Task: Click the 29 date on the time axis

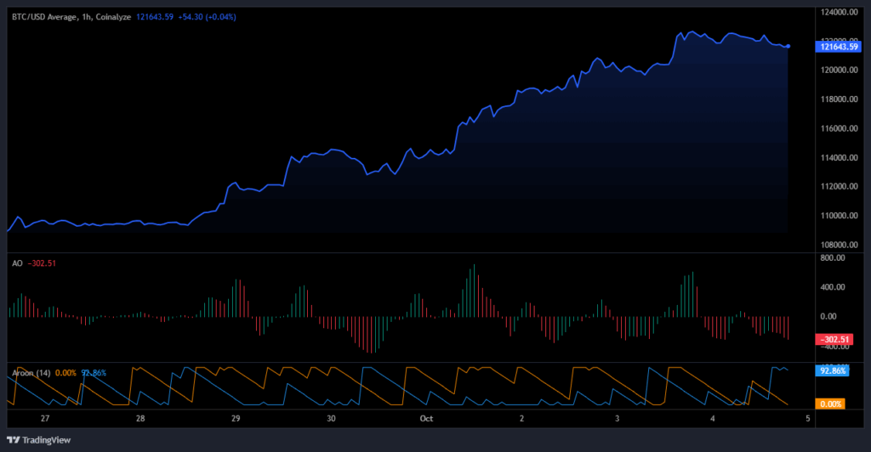Action: click(236, 419)
